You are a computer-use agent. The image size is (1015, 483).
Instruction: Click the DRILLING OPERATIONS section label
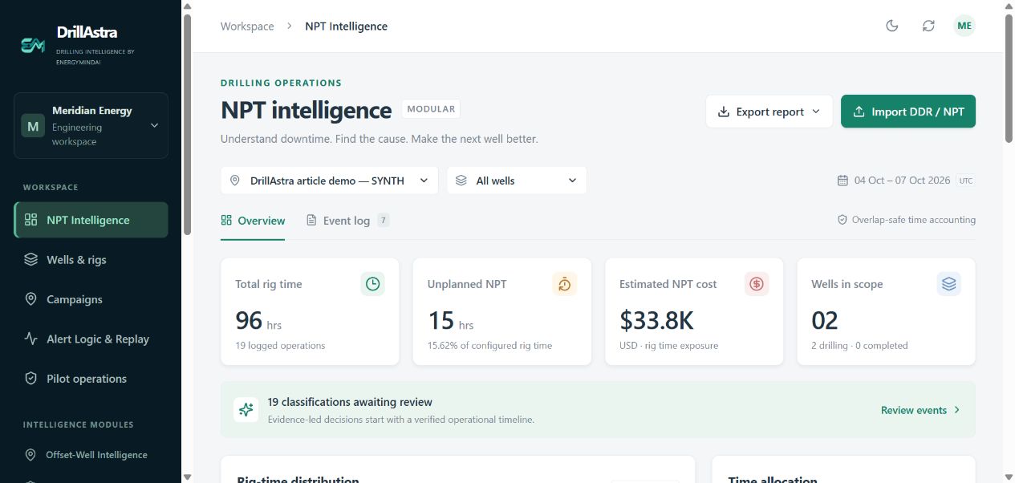coord(282,83)
